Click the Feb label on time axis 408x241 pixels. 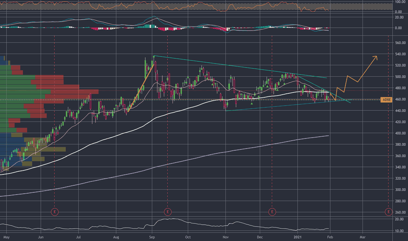coord(330,237)
